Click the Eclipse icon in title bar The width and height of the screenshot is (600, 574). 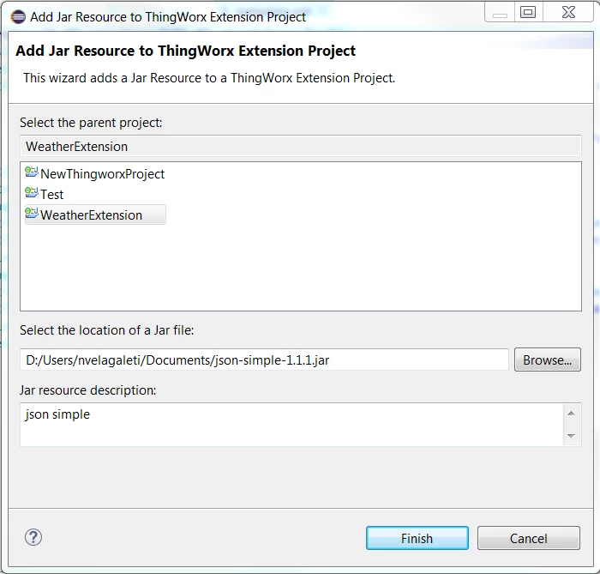click(18, 17)
